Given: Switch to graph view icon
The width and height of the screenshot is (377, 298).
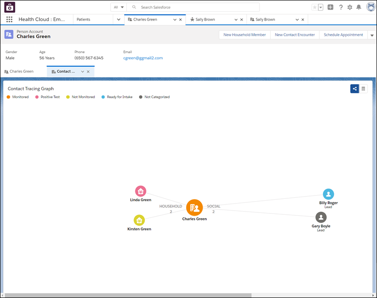Looking at the screenshot, I should [x=354, y=89].
